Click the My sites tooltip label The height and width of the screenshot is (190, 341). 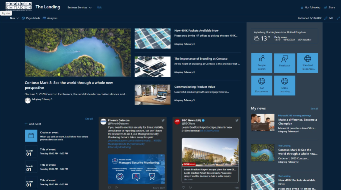pos(6,13)
